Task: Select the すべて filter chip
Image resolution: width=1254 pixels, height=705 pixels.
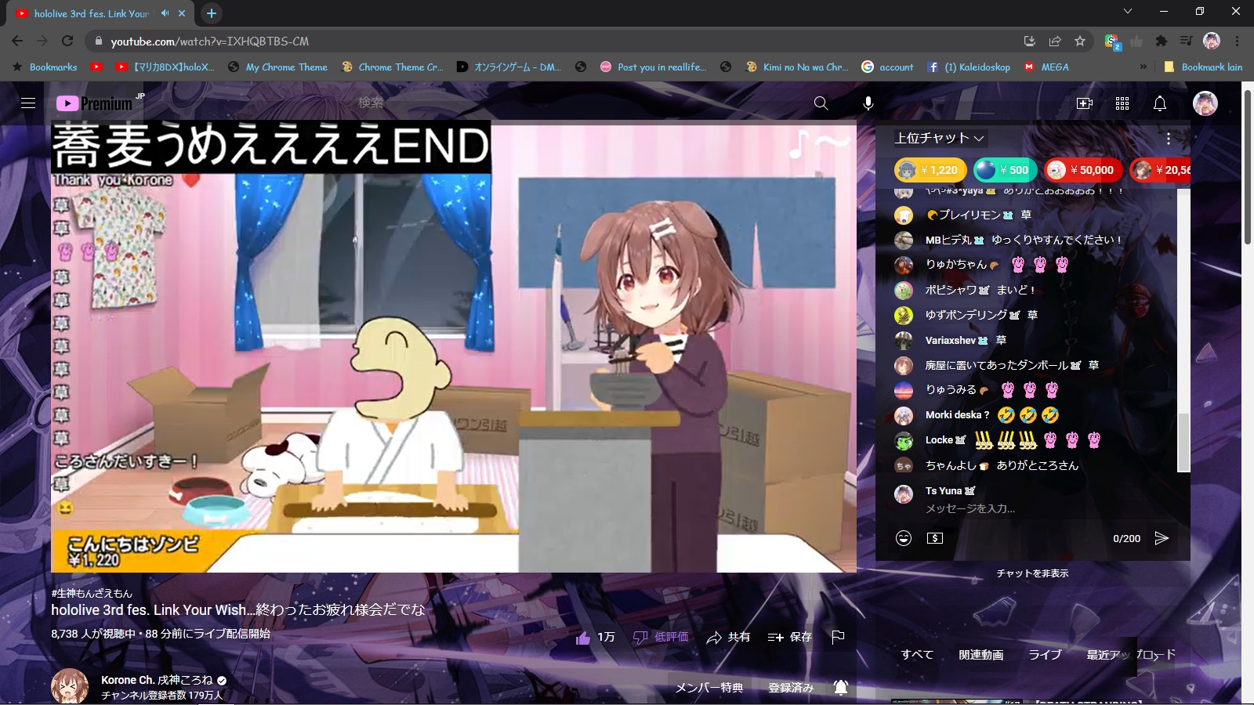Action: coord(917,655)
